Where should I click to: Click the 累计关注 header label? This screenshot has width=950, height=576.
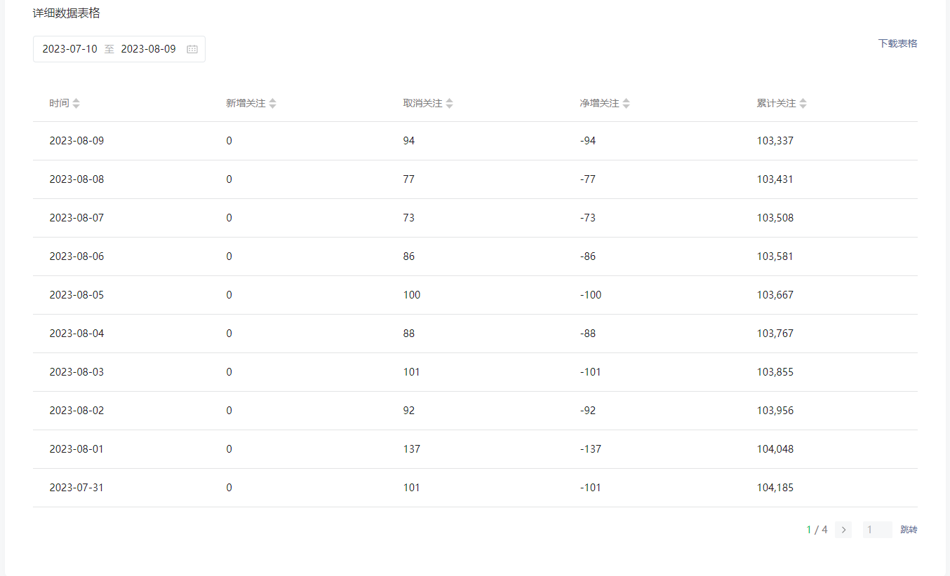[x=776, y=104]
